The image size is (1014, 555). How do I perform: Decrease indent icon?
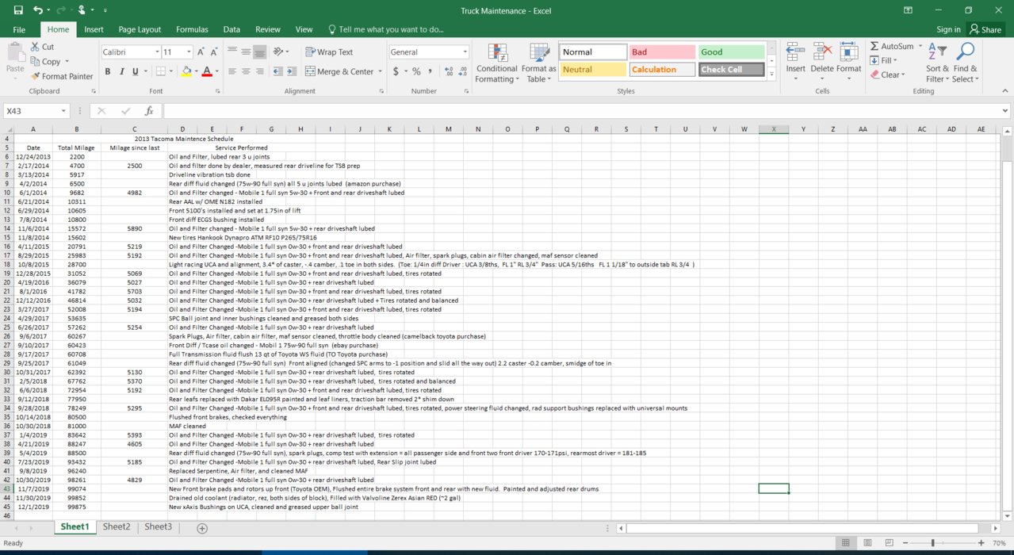278,71
